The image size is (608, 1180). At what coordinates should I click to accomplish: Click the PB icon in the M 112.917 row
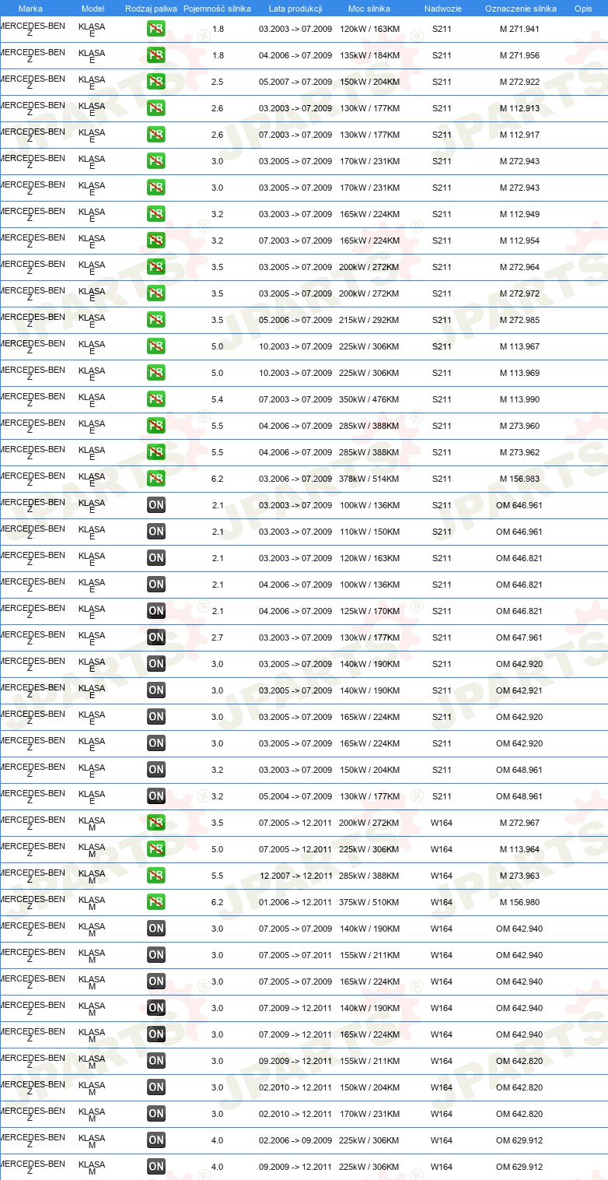pos(156,135)
